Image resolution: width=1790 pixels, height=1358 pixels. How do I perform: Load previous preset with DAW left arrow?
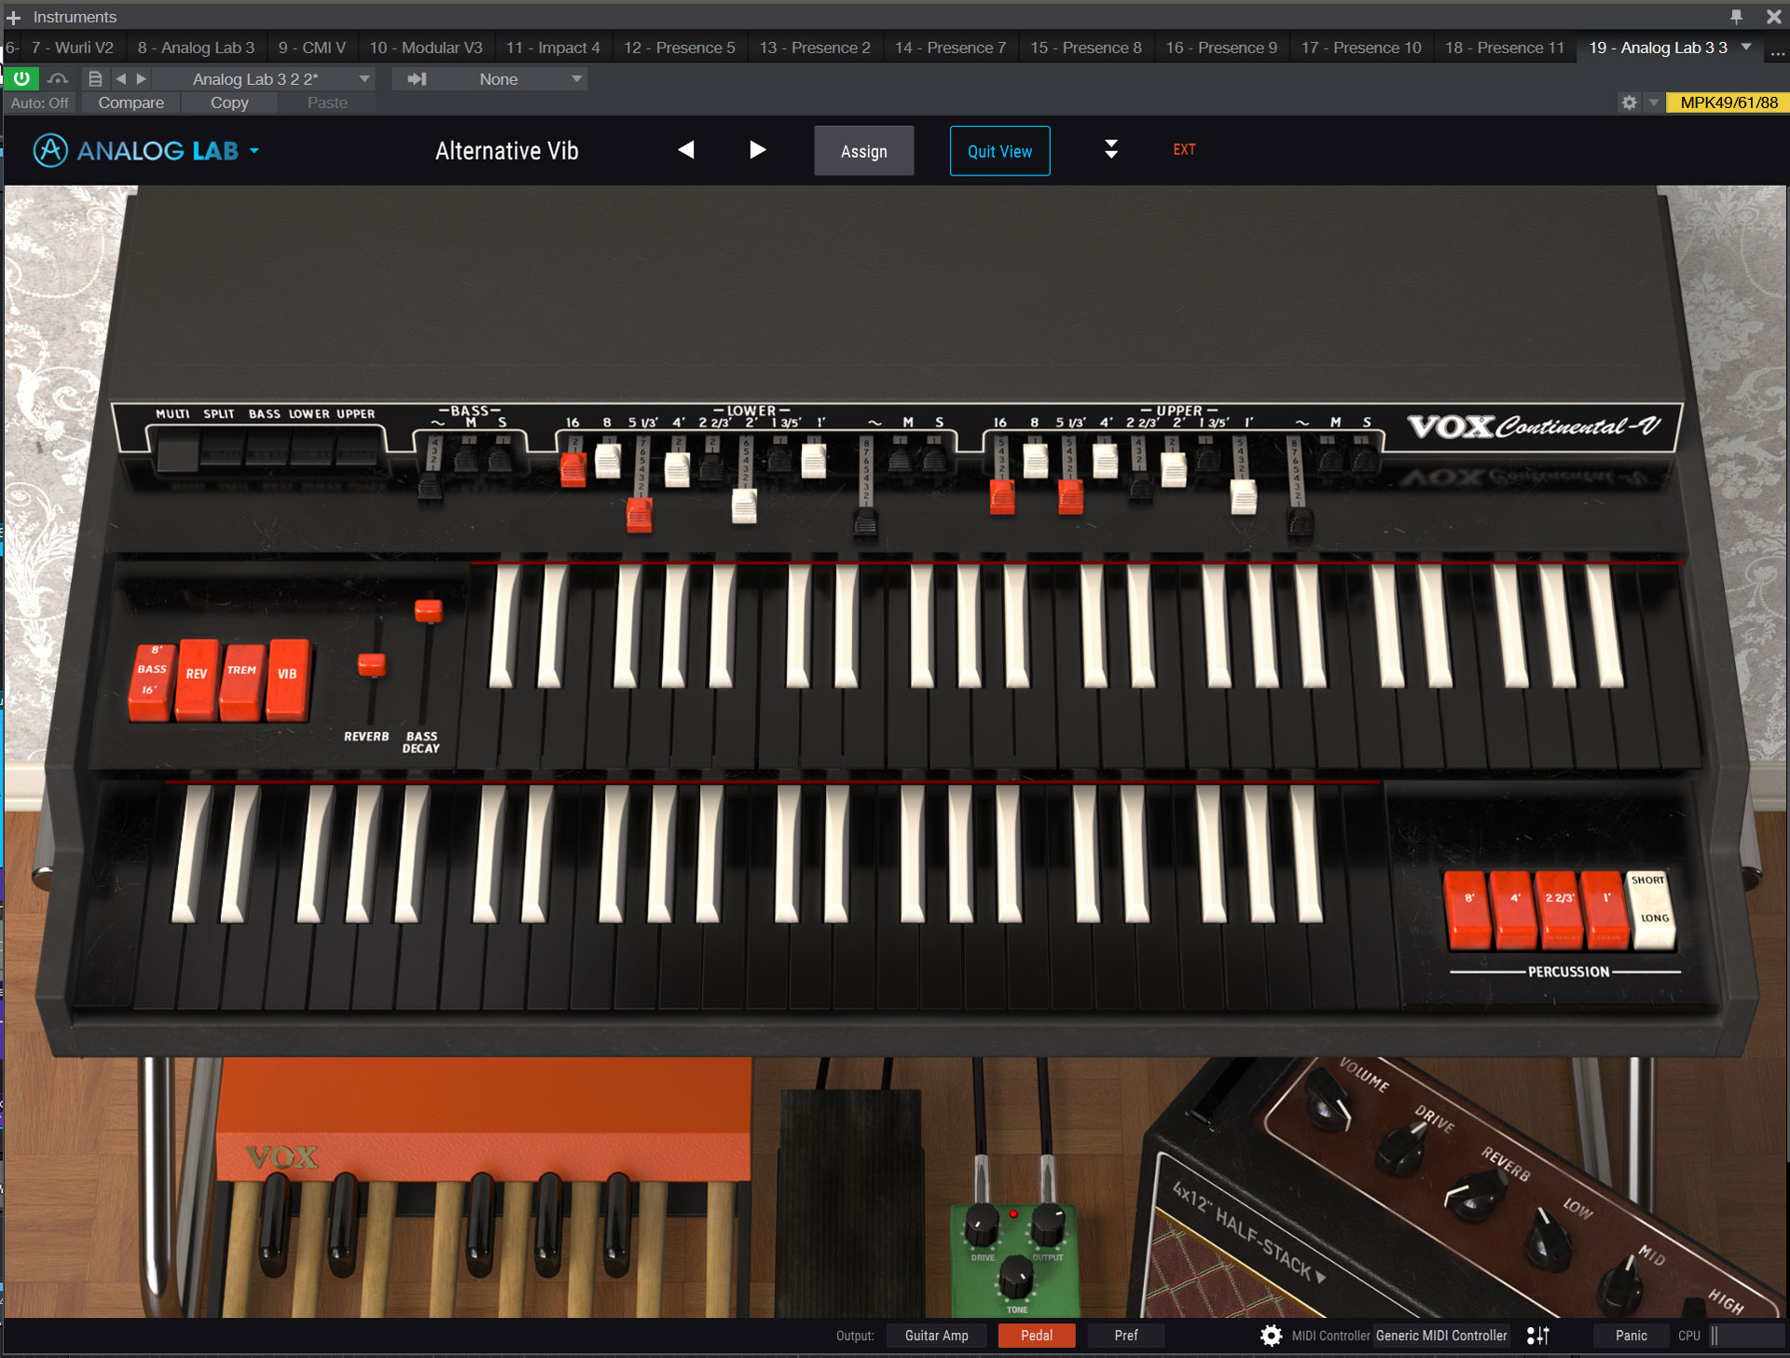[x=120, y=79]
